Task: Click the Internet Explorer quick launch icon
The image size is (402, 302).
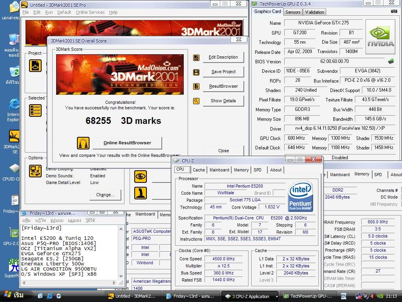Action: point(49,296)
